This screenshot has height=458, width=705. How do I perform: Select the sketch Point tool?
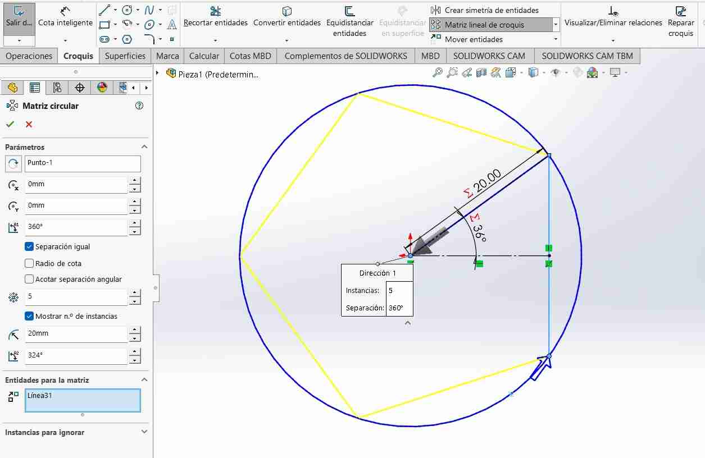[172, 39]
